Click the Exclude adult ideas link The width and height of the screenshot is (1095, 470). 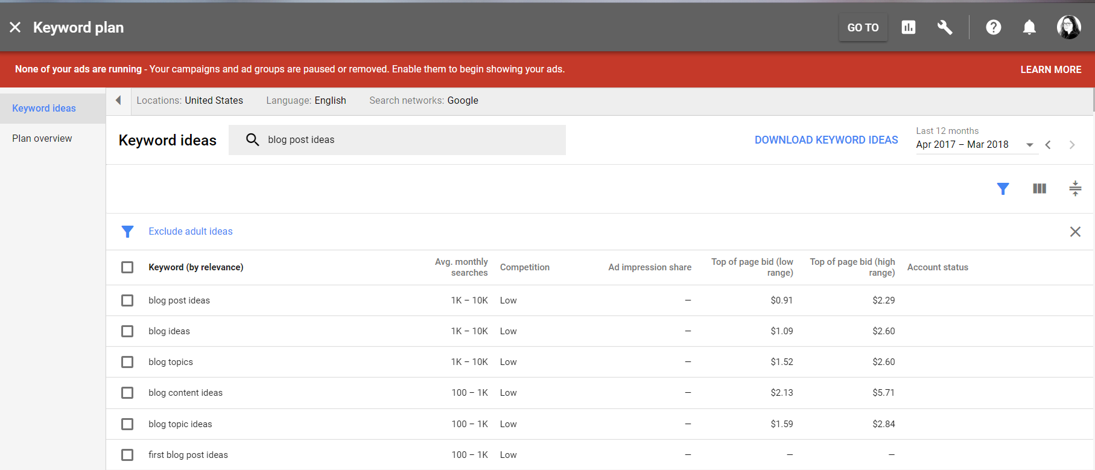(191, 232)
